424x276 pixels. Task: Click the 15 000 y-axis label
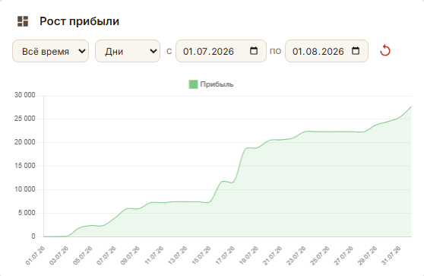(x=25, y=166)
